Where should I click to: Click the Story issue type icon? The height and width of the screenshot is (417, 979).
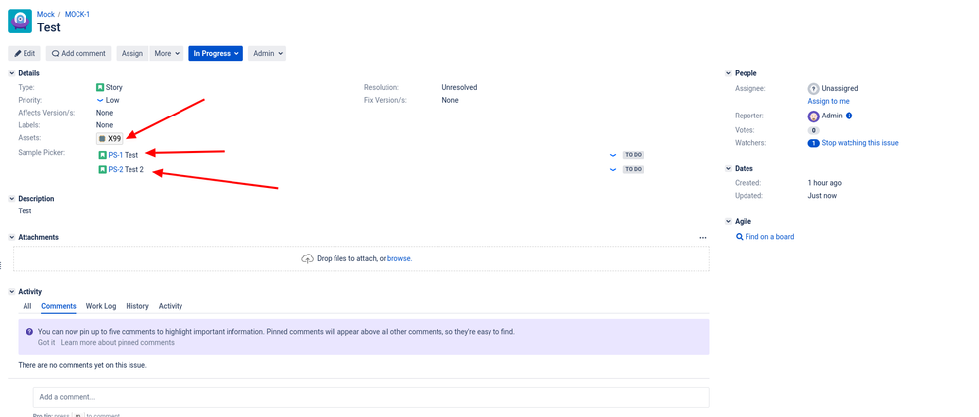pyautogui.click(x=100, y=87)
